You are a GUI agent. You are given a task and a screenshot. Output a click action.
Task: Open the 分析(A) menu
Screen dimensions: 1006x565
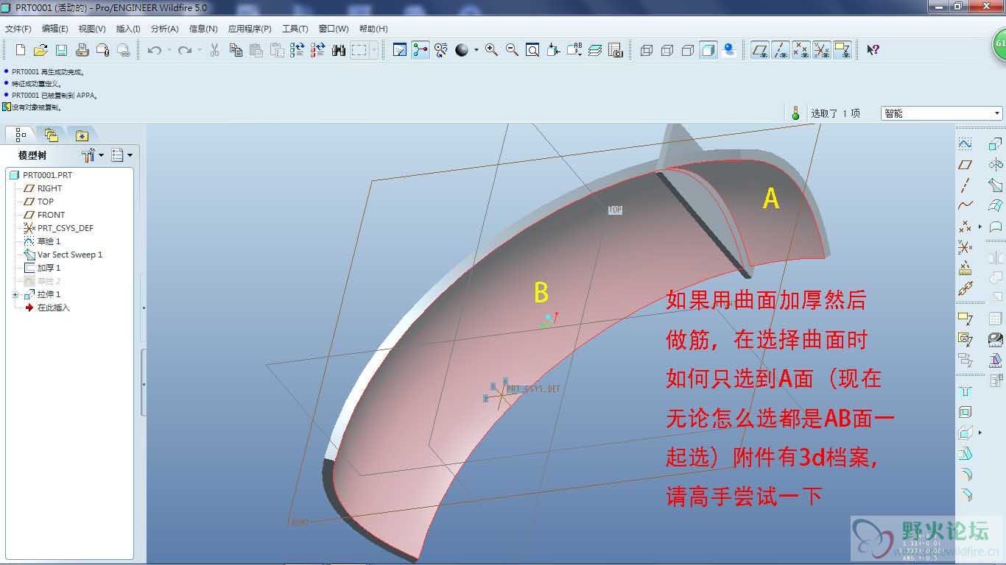click(x=165, y=29)
